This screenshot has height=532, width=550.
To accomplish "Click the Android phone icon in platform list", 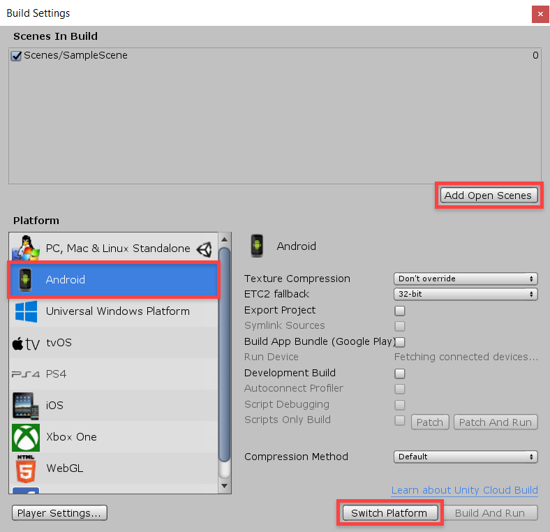I will (25, 280).
